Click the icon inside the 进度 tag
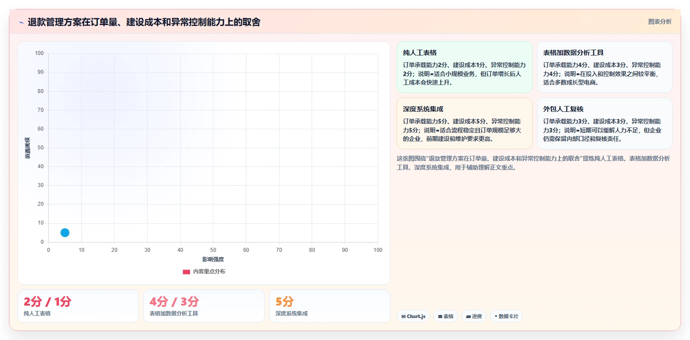Viewport: 690px width, 340px height. pyautogui.click(x=468, y=316)
